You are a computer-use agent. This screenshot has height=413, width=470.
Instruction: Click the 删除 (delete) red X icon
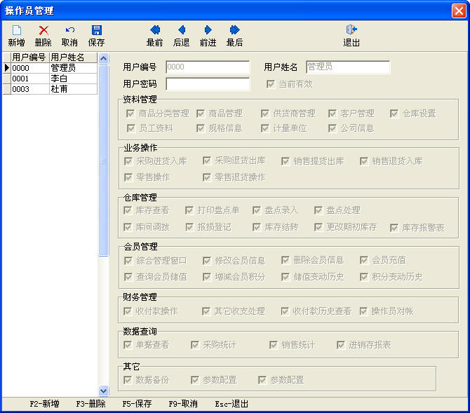[43, 30]
